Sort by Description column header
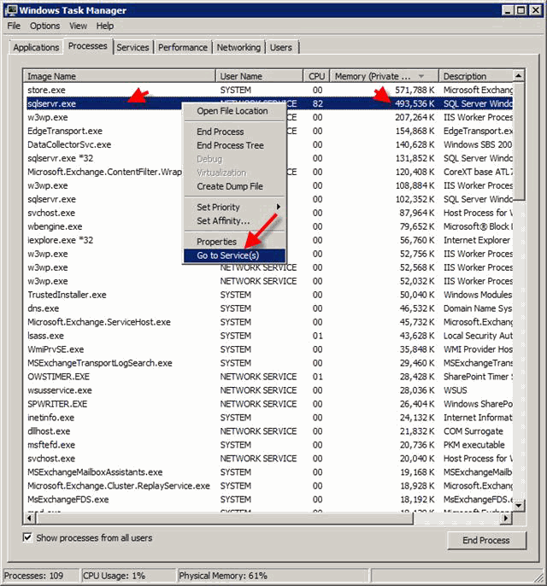 (x=476, y=76)
